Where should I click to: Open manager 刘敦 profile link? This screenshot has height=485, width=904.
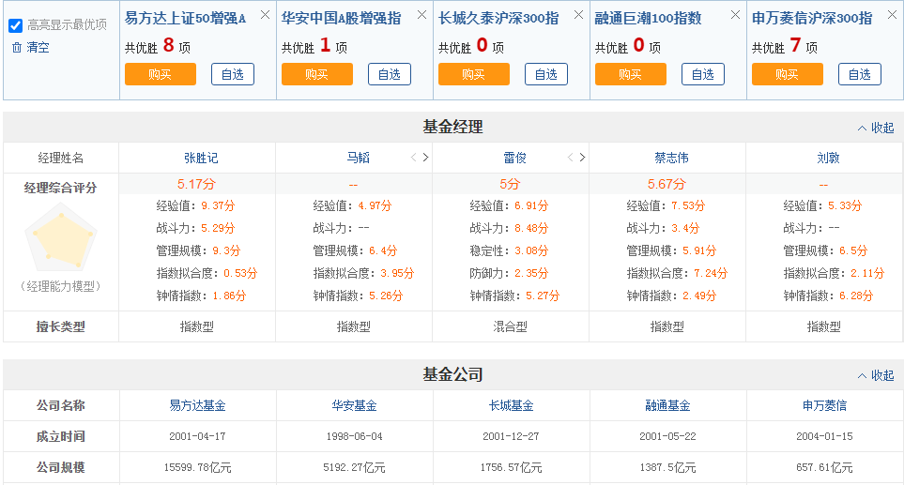829,158
